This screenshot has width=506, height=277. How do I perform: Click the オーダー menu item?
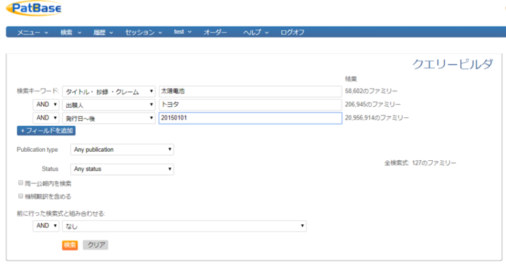pos(215,32)
